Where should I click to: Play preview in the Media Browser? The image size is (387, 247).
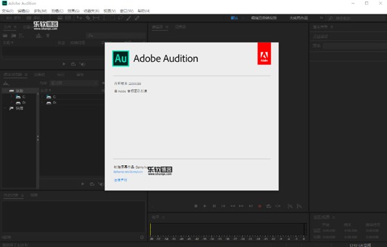pyautogui.click(x=83, y=184)
